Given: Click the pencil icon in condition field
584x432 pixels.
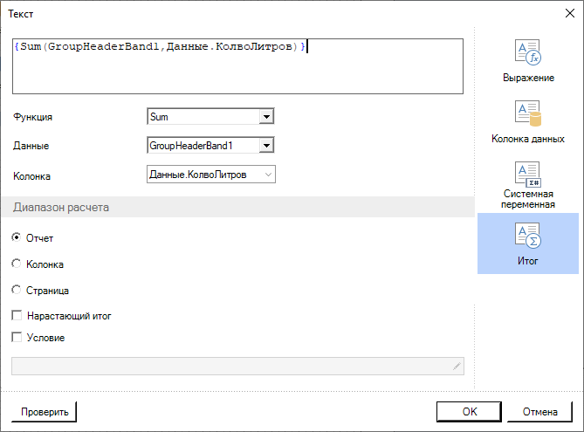Looking at the screenshot, I should [457, 366].
